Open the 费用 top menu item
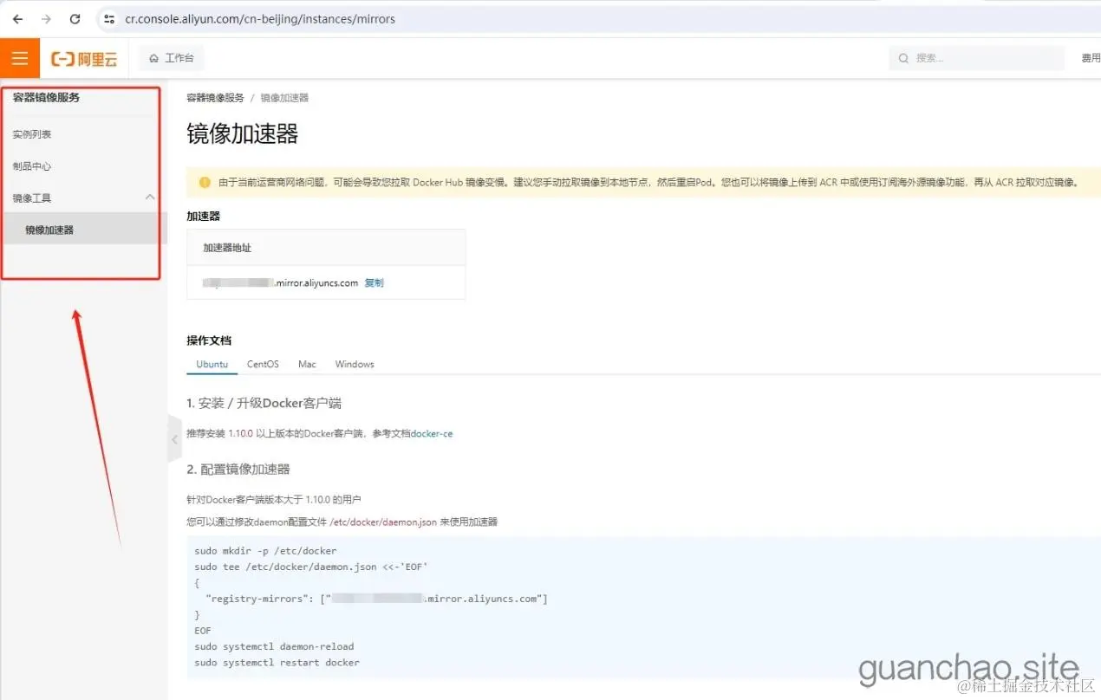1101x700 pixels. (x=1091, y=58)
